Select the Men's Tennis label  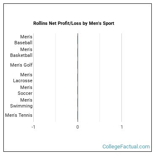19,115
